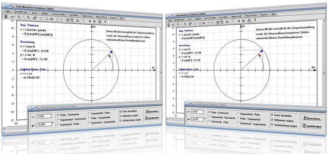Select Polar - Exponential in left dialog
Screen dimensions: 328x154
tap(99, 118)
